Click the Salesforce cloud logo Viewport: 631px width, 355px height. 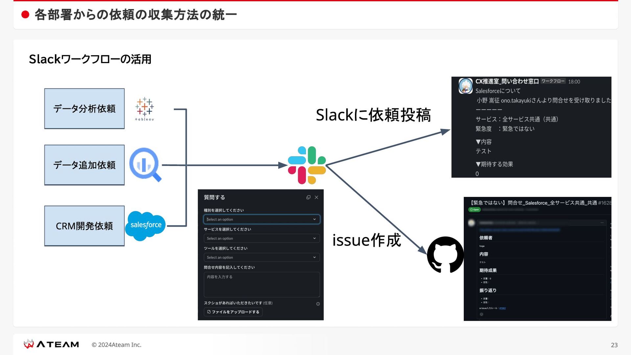pos(145,226)
